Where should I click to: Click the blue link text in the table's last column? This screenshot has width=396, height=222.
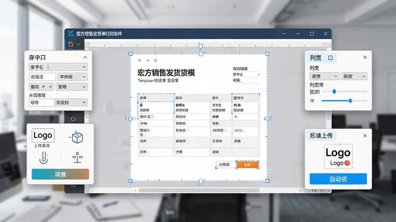point(239,130)
